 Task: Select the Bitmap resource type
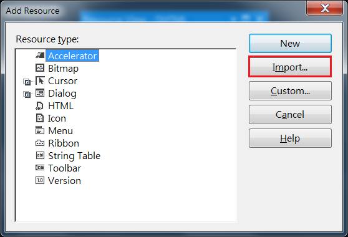63,69
